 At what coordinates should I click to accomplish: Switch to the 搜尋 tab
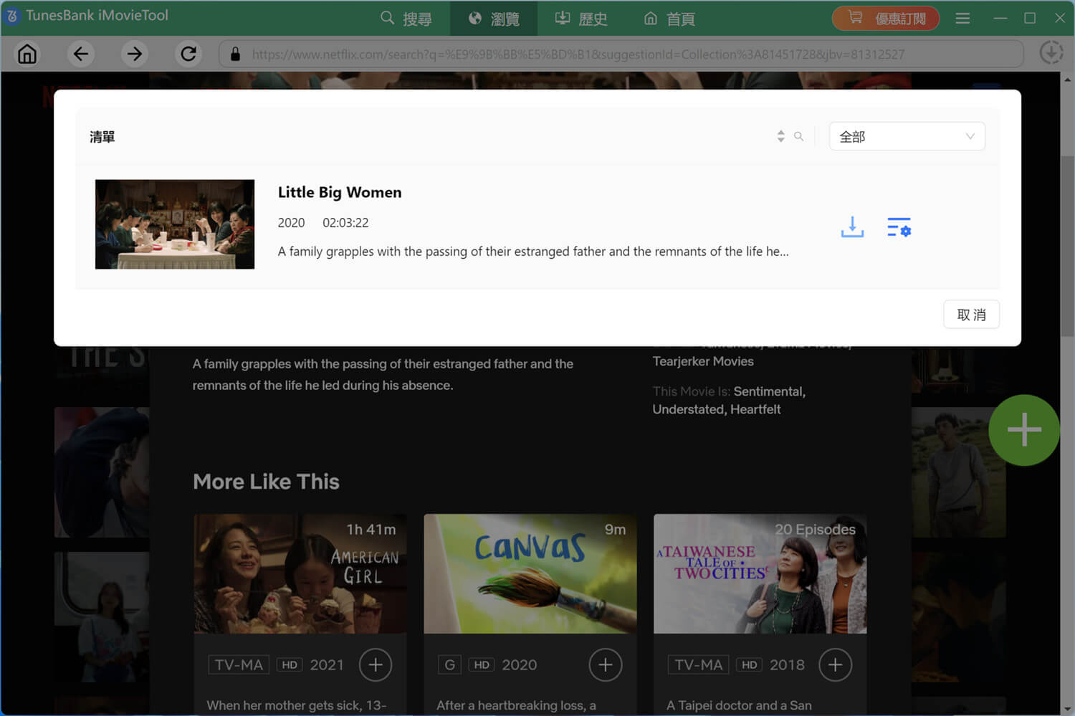[x=406, y=19]
